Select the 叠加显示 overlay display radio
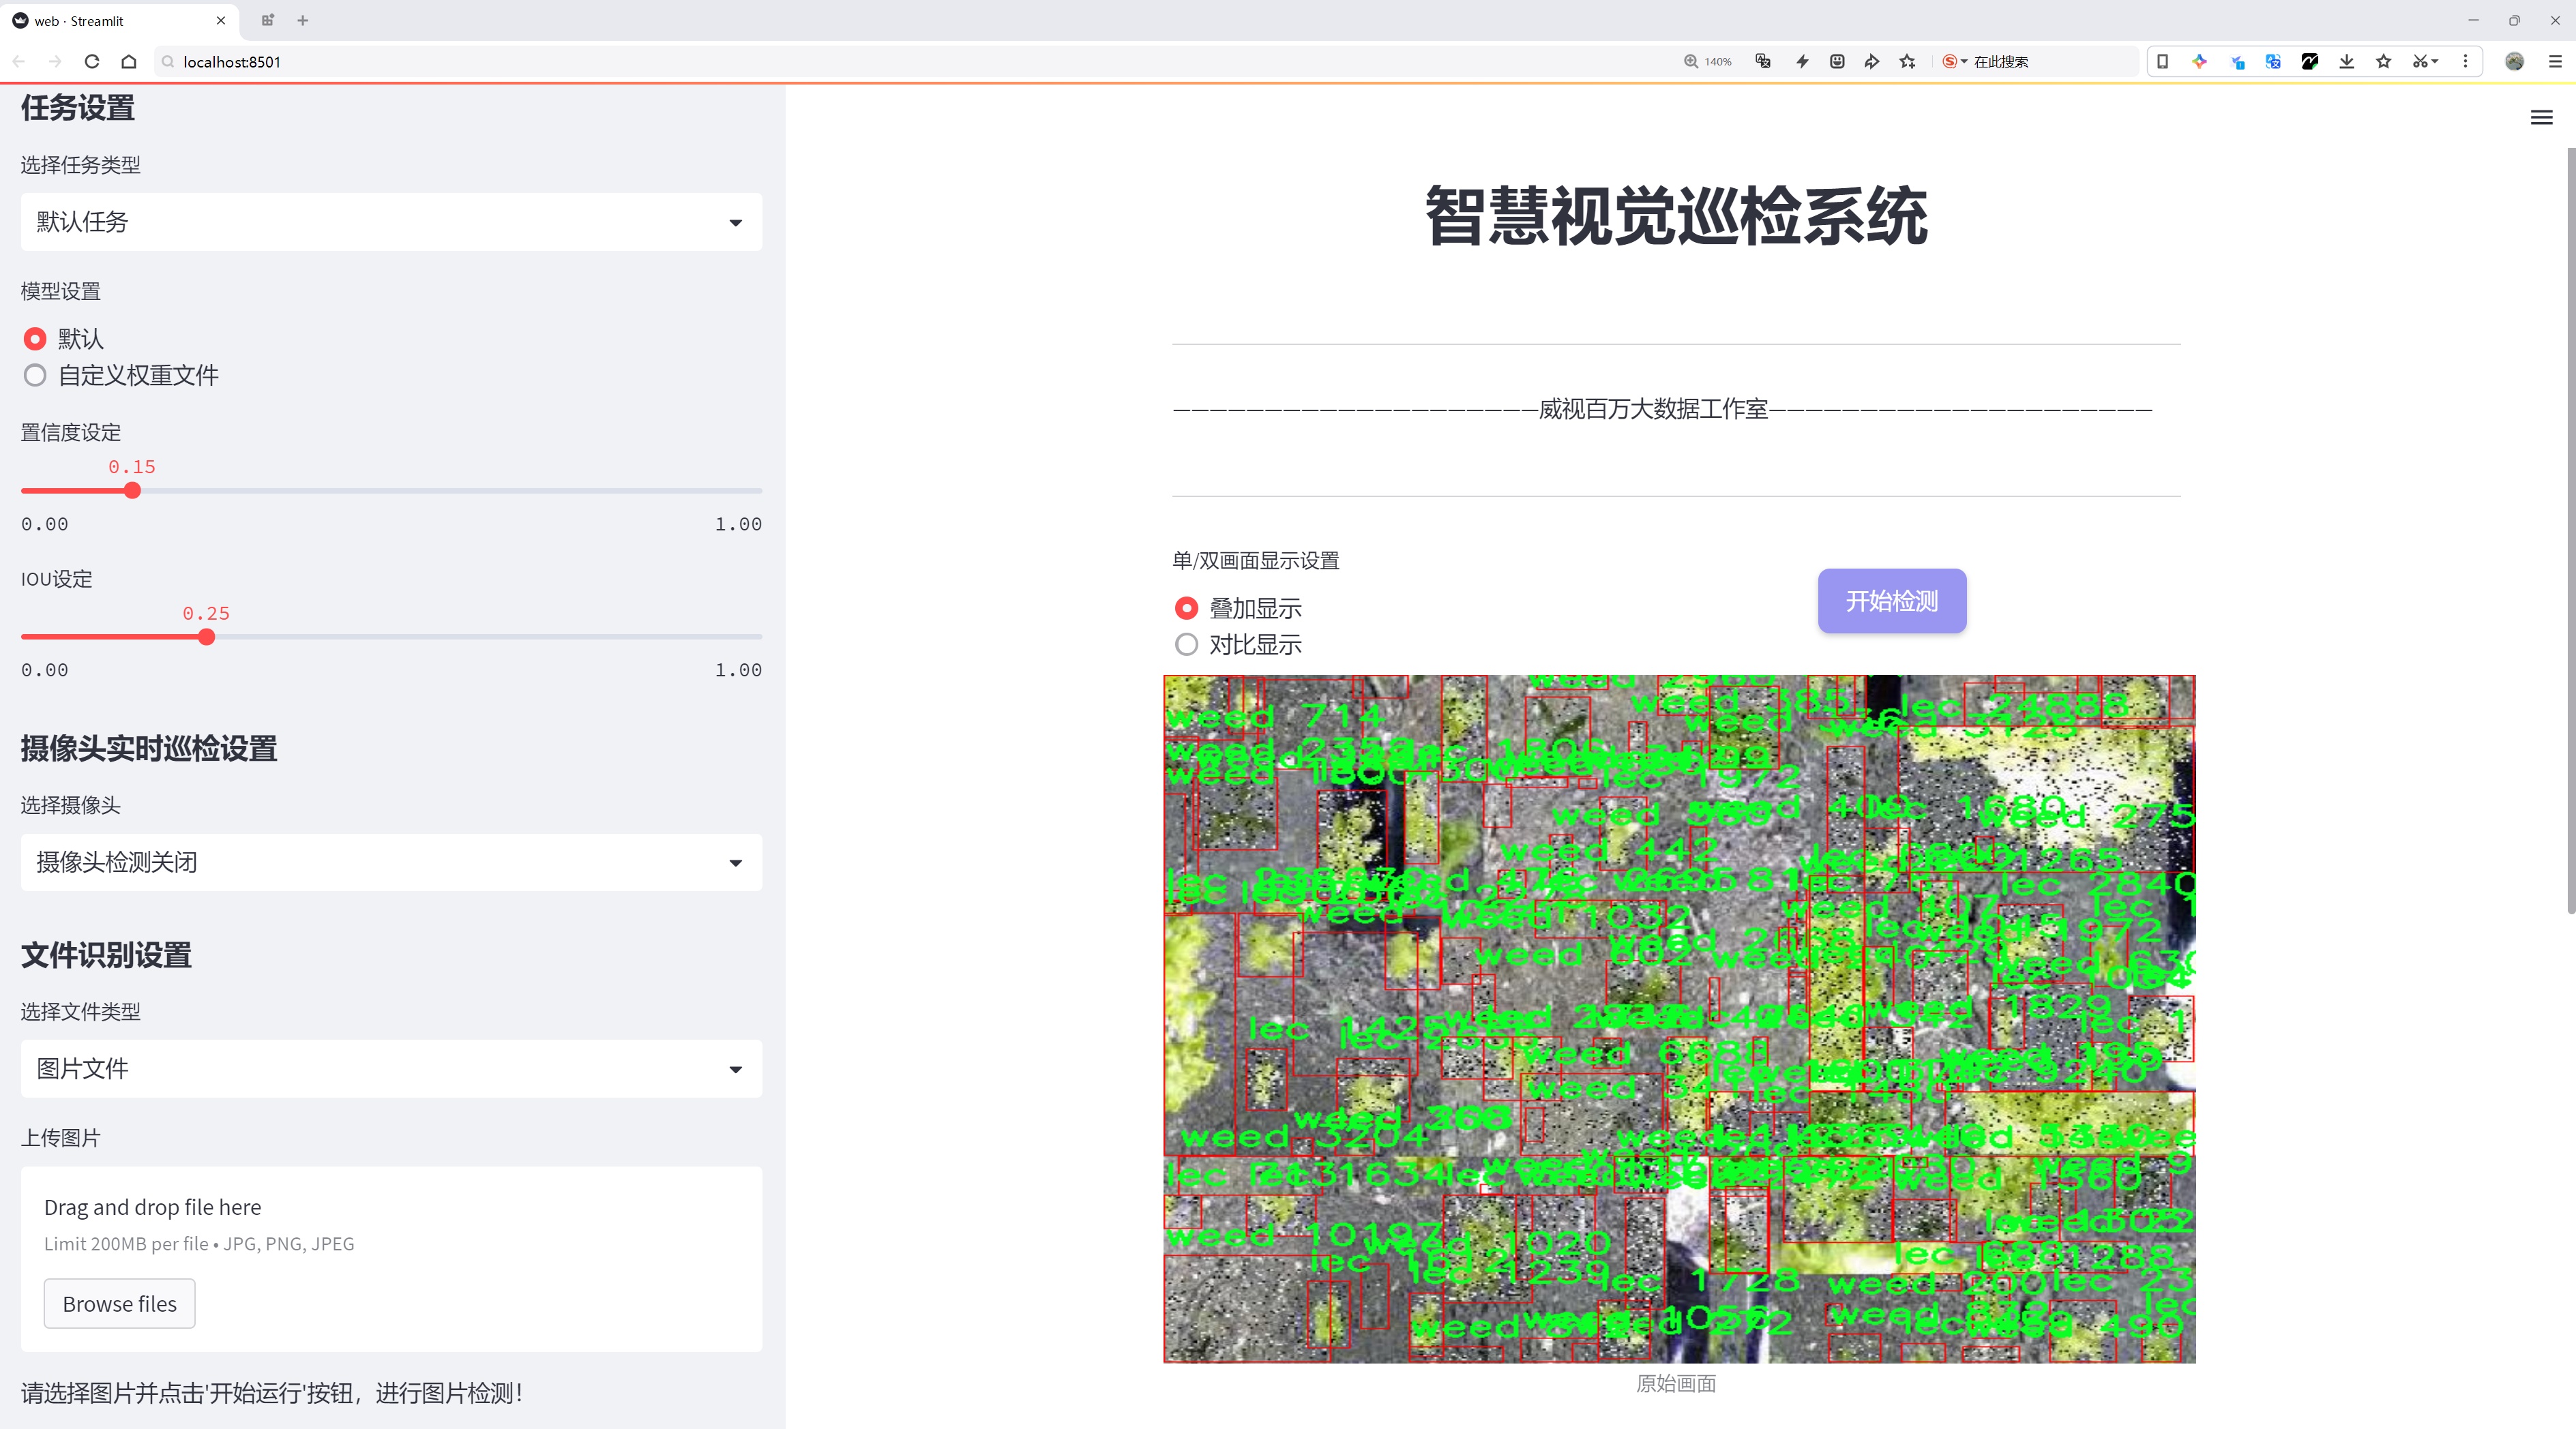 click(1186, 609)
